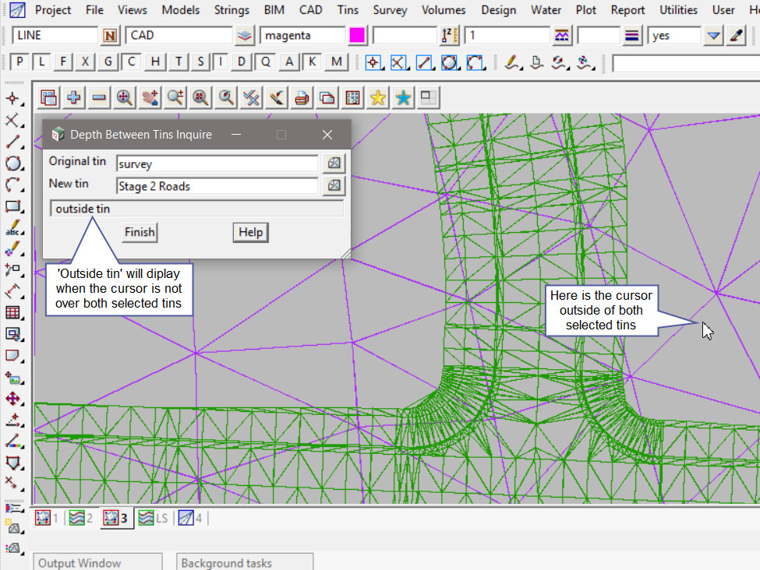The width and height of the screenshot is (760, 570).
Task: Click the eyedropper icon in top toolbar
Action: click(736, 36)
